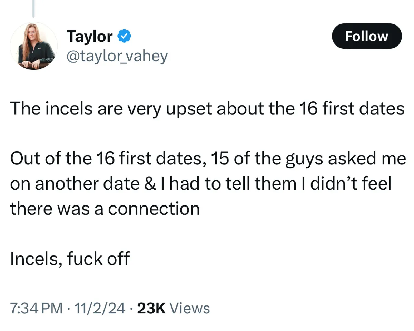Screen dimensions: 414x331
Task: Open Taylor's profile picture
Action: click(x=33, y=46)
